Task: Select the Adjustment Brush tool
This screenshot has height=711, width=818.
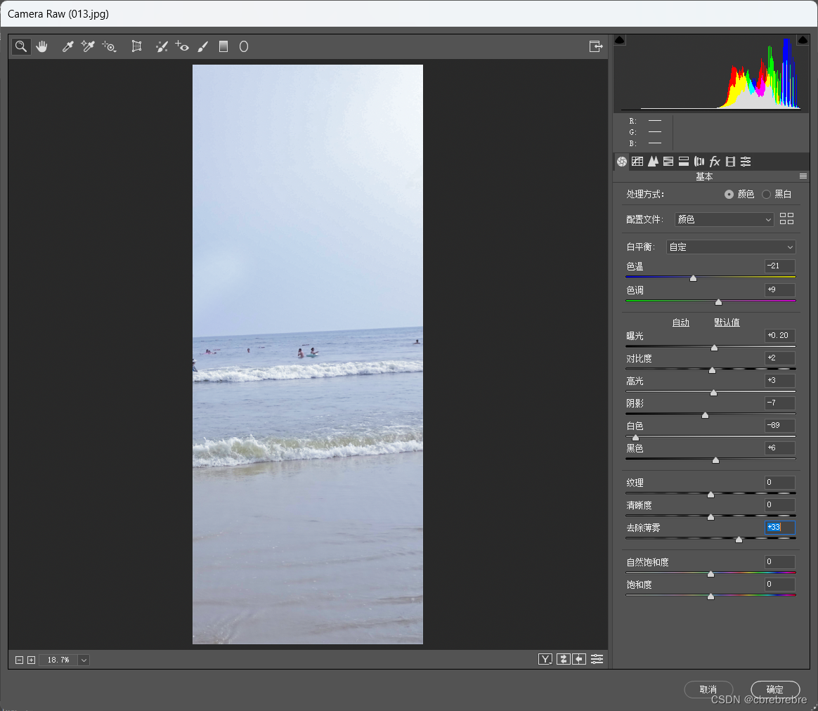Action: [203, 46]
